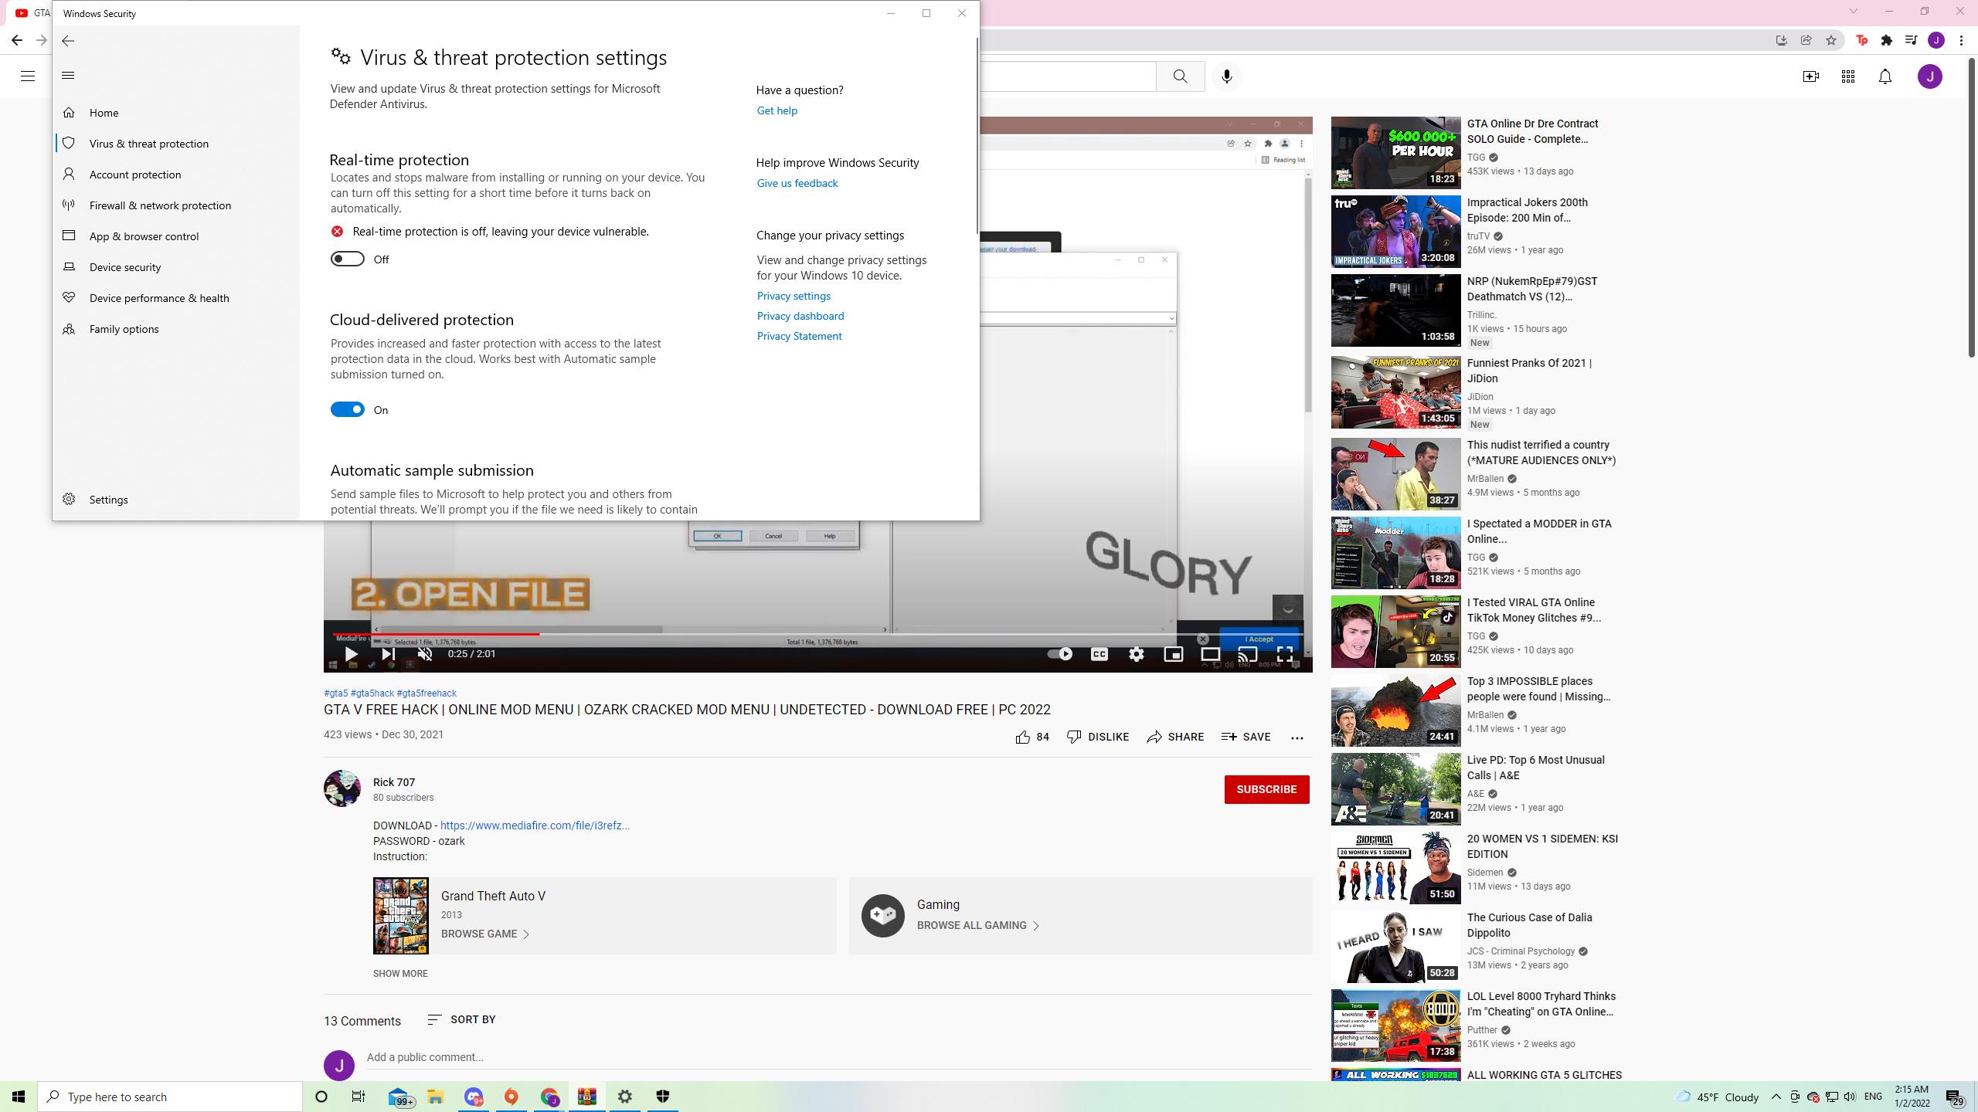
Task: Open YouTube apps grid icon
Action: pos(1847,76)
